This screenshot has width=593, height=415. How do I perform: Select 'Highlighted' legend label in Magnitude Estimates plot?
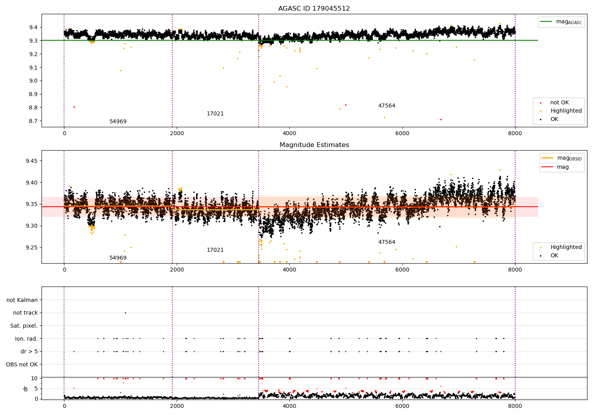pyautogui.click(x=566, y=247)
